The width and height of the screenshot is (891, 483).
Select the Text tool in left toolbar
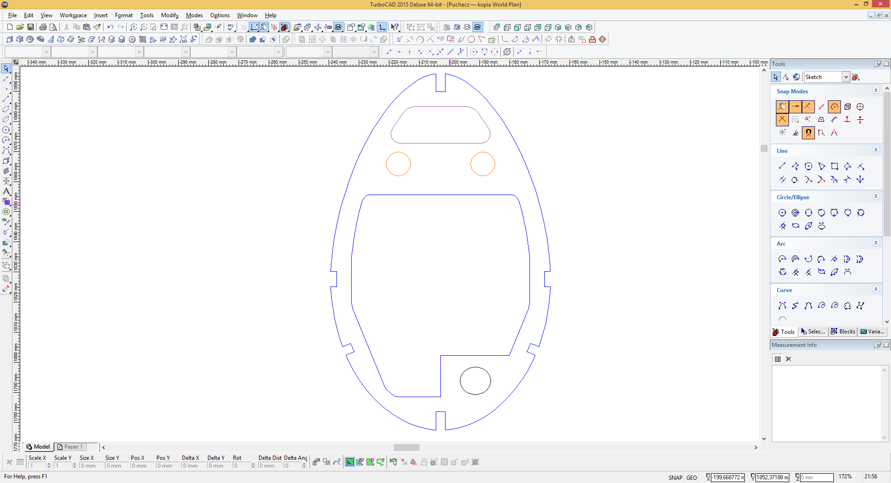pyautogui.click(x=6, y=191)
